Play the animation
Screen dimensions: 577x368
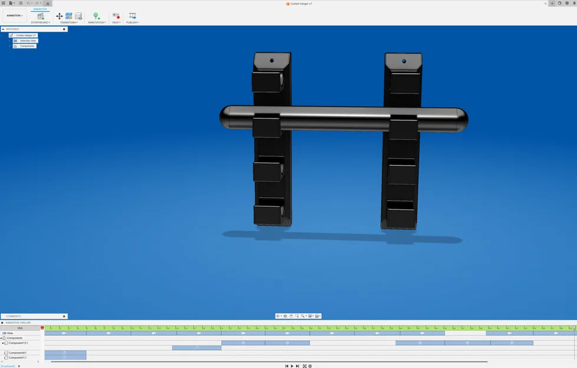click(x=292, y=366)
